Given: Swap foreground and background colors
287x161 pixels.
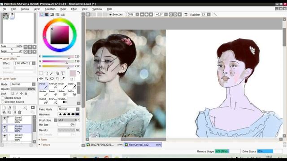Looking at the screenshot, I should click(78, 72).
